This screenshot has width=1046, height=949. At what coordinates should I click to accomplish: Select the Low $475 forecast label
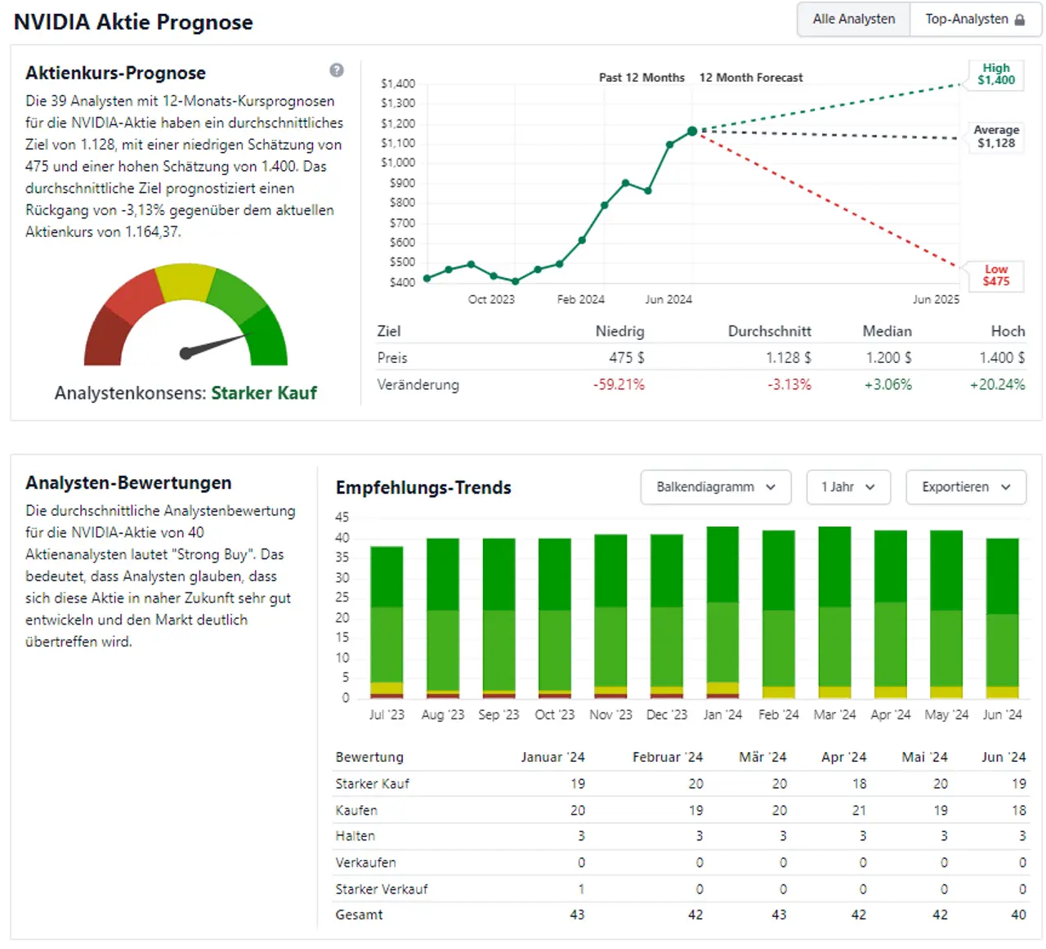pyautogui.click(x=995, y=275)
